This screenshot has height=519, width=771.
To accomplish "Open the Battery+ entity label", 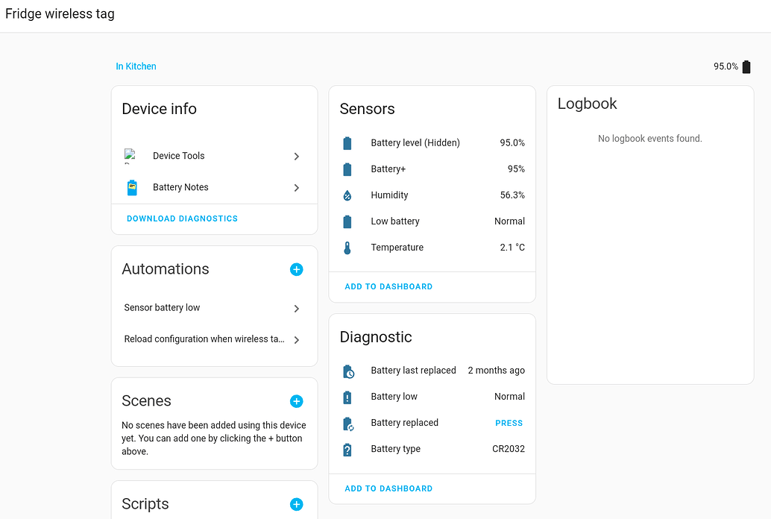I will click(x=388, y=169).
